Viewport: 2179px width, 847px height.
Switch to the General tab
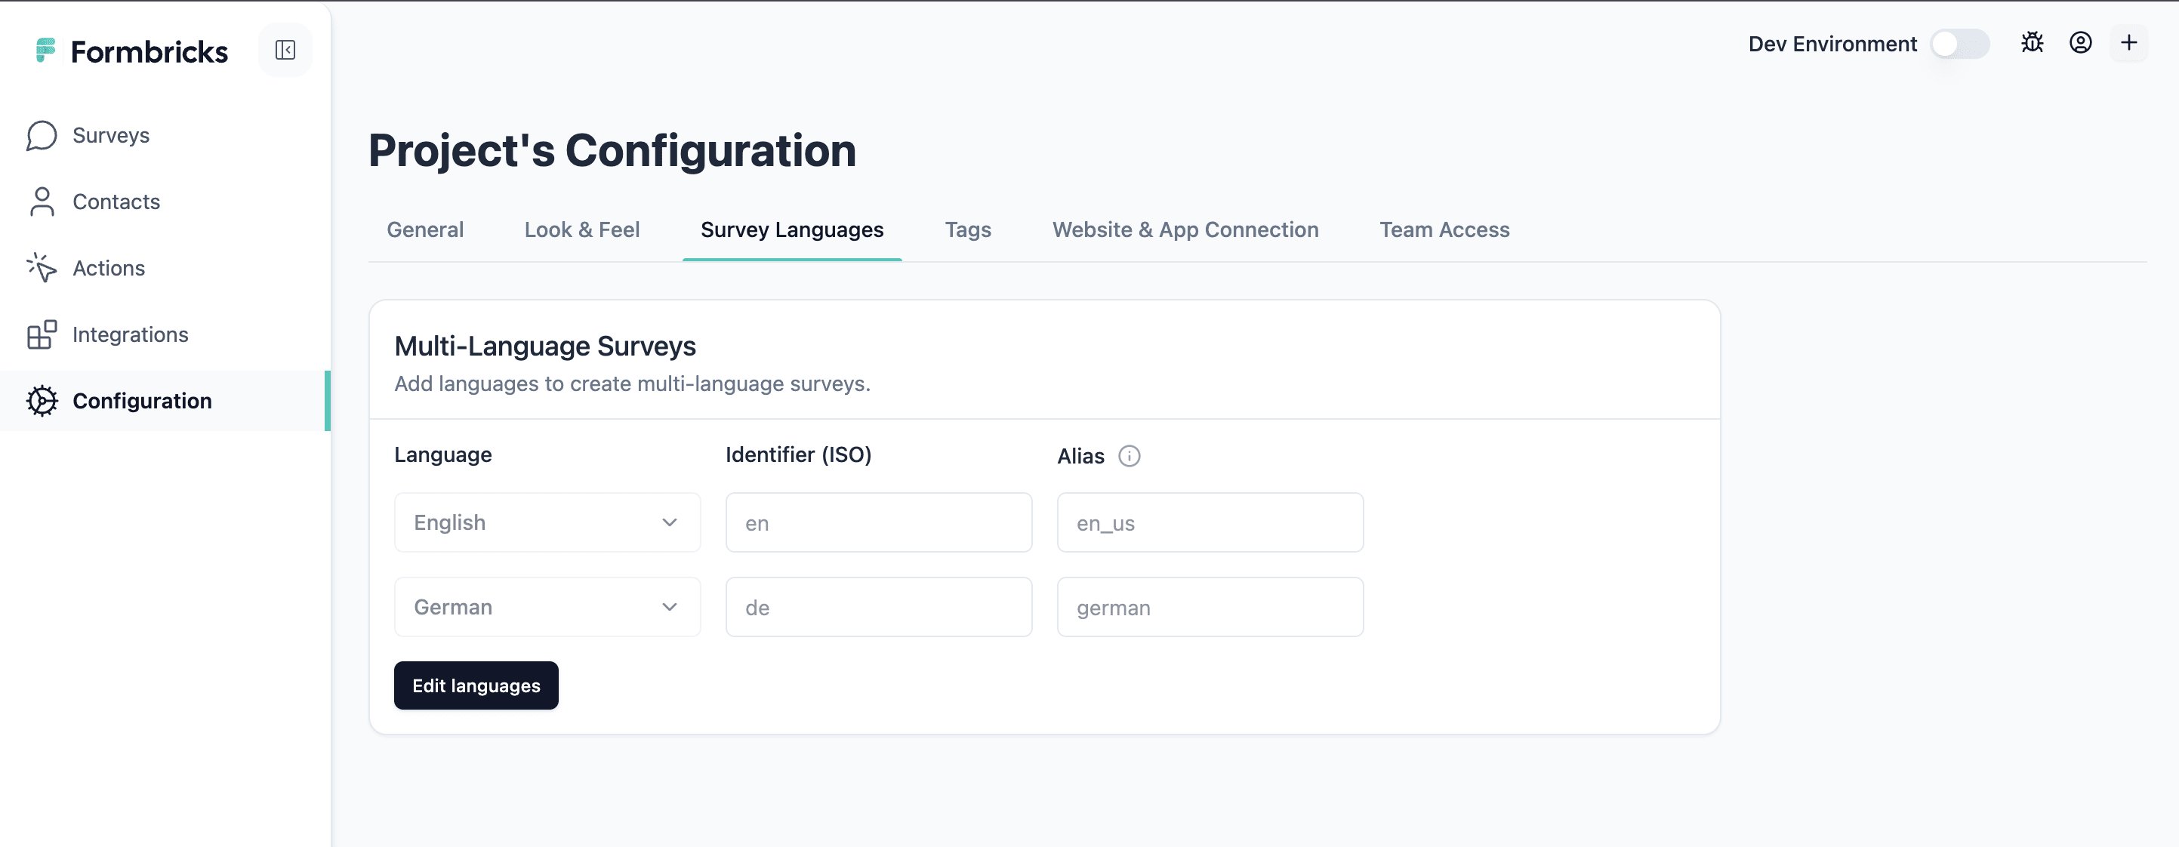(x=424, y=229)
